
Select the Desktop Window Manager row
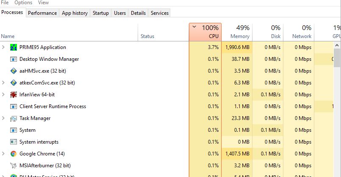tap(166, 59)
